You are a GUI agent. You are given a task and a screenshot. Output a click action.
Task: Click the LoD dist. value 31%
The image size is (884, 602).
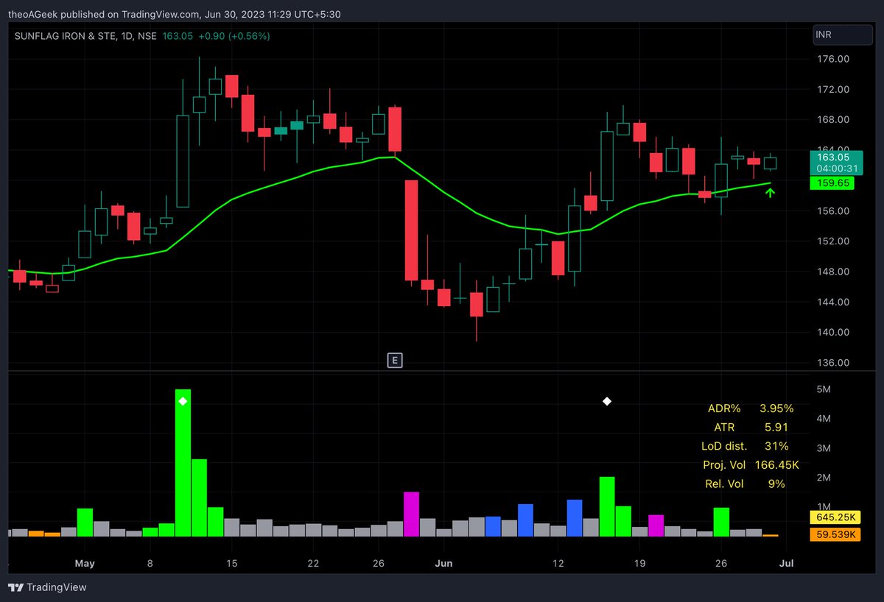click(x=776, y=446)
